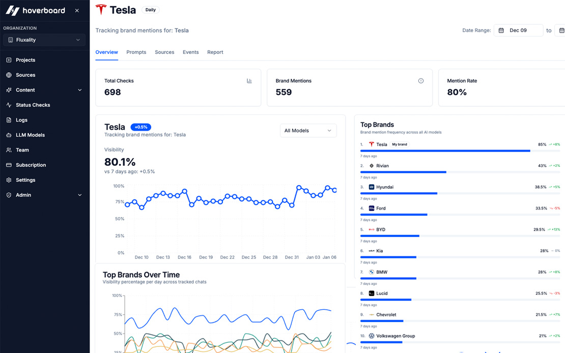This screenshot has width=565, height=353.
Task: Click the Total Checks chart icon
Action: tap(249, 81)
